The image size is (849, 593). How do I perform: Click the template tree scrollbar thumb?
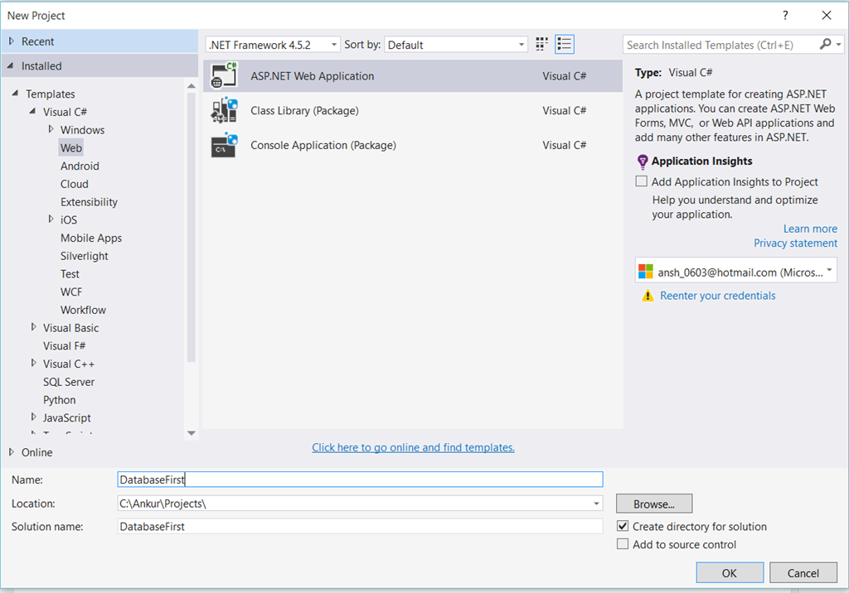click(192, 227)
